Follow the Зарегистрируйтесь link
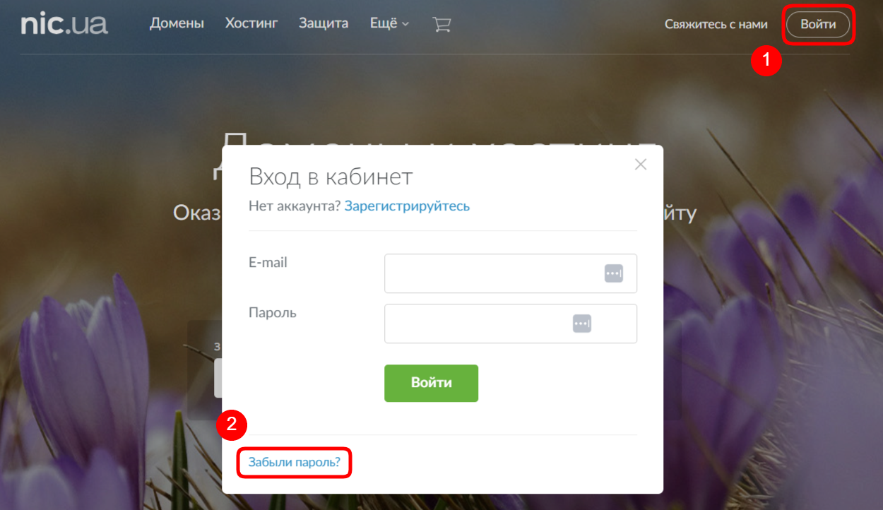This screenshot has width=883, height=510. point(407,206)
